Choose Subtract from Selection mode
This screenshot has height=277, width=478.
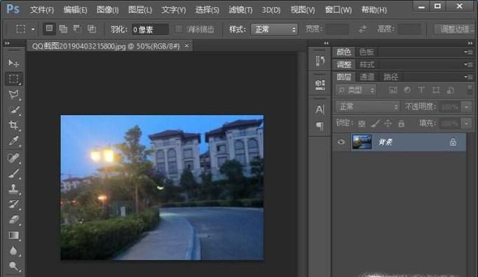[77, 29]
